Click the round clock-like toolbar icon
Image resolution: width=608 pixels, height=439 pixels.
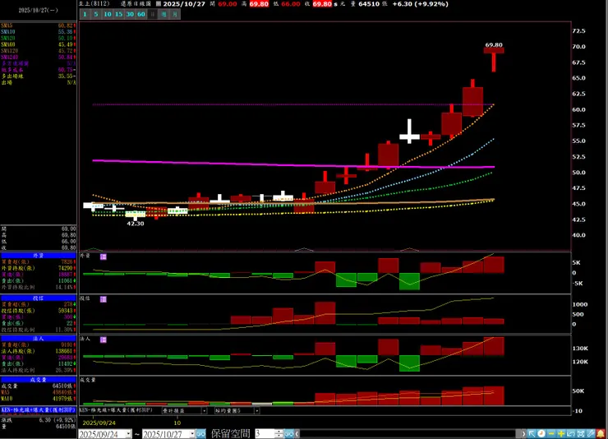pyautogui.click(x=541, y=433)
